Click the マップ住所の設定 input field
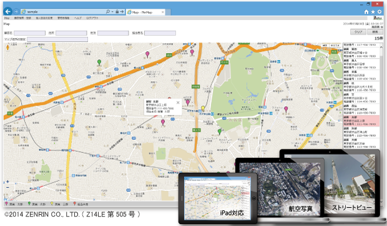387x226 pixels. (57, 39)
